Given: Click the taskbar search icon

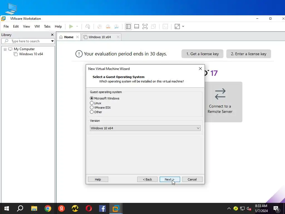Looking at the screenshot, I should tap(20, 208).
